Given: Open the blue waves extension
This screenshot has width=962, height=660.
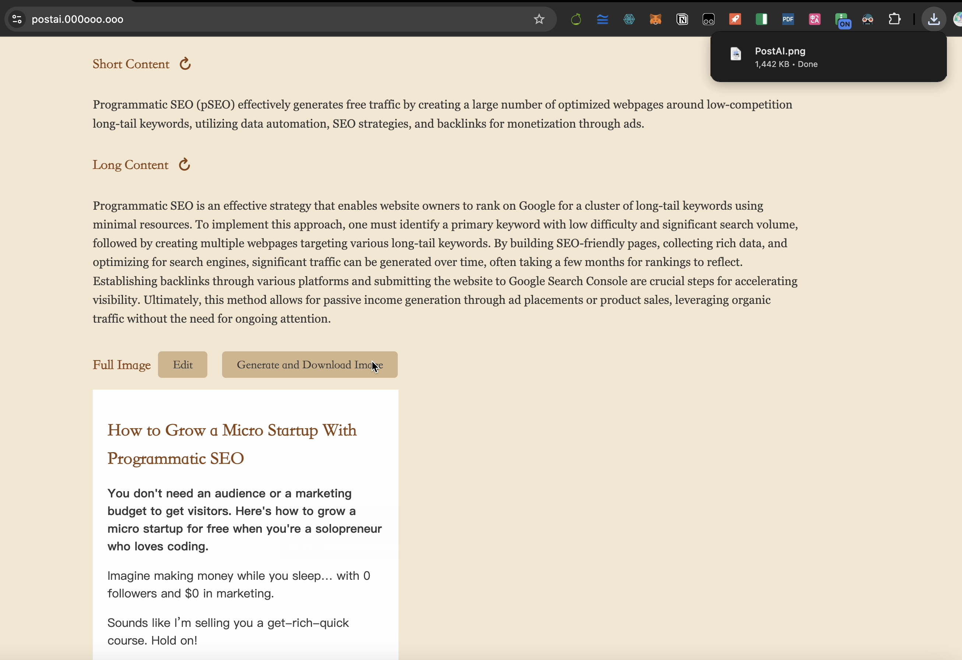Looking at the screenshot, I should coord(602,19).
